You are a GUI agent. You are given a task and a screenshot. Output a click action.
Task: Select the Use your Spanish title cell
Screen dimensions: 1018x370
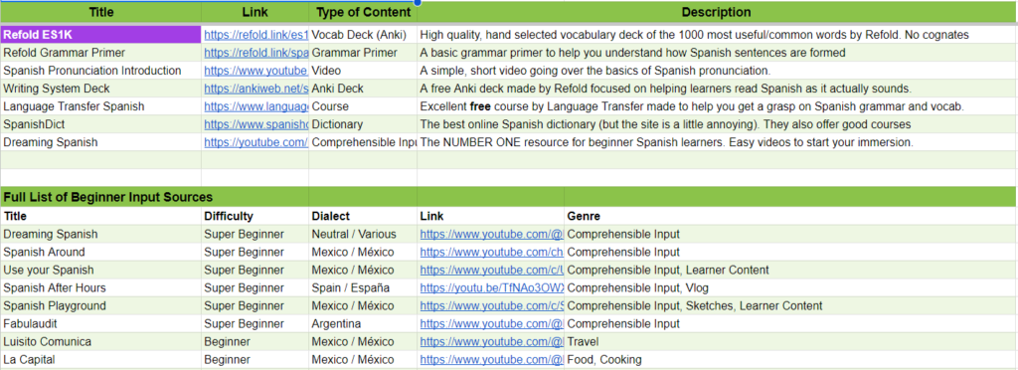point(100,270)
